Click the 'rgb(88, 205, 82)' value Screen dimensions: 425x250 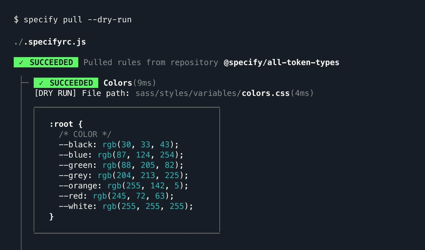click(141, 165)
